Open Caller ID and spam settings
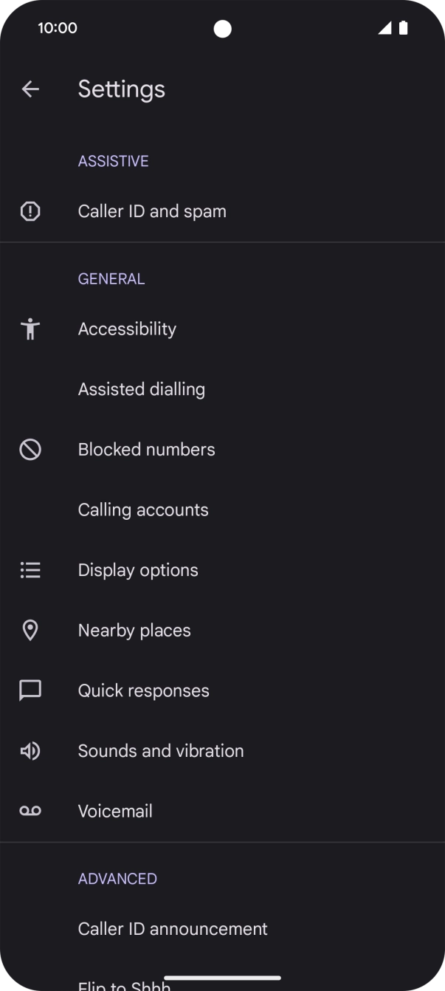 152,211
